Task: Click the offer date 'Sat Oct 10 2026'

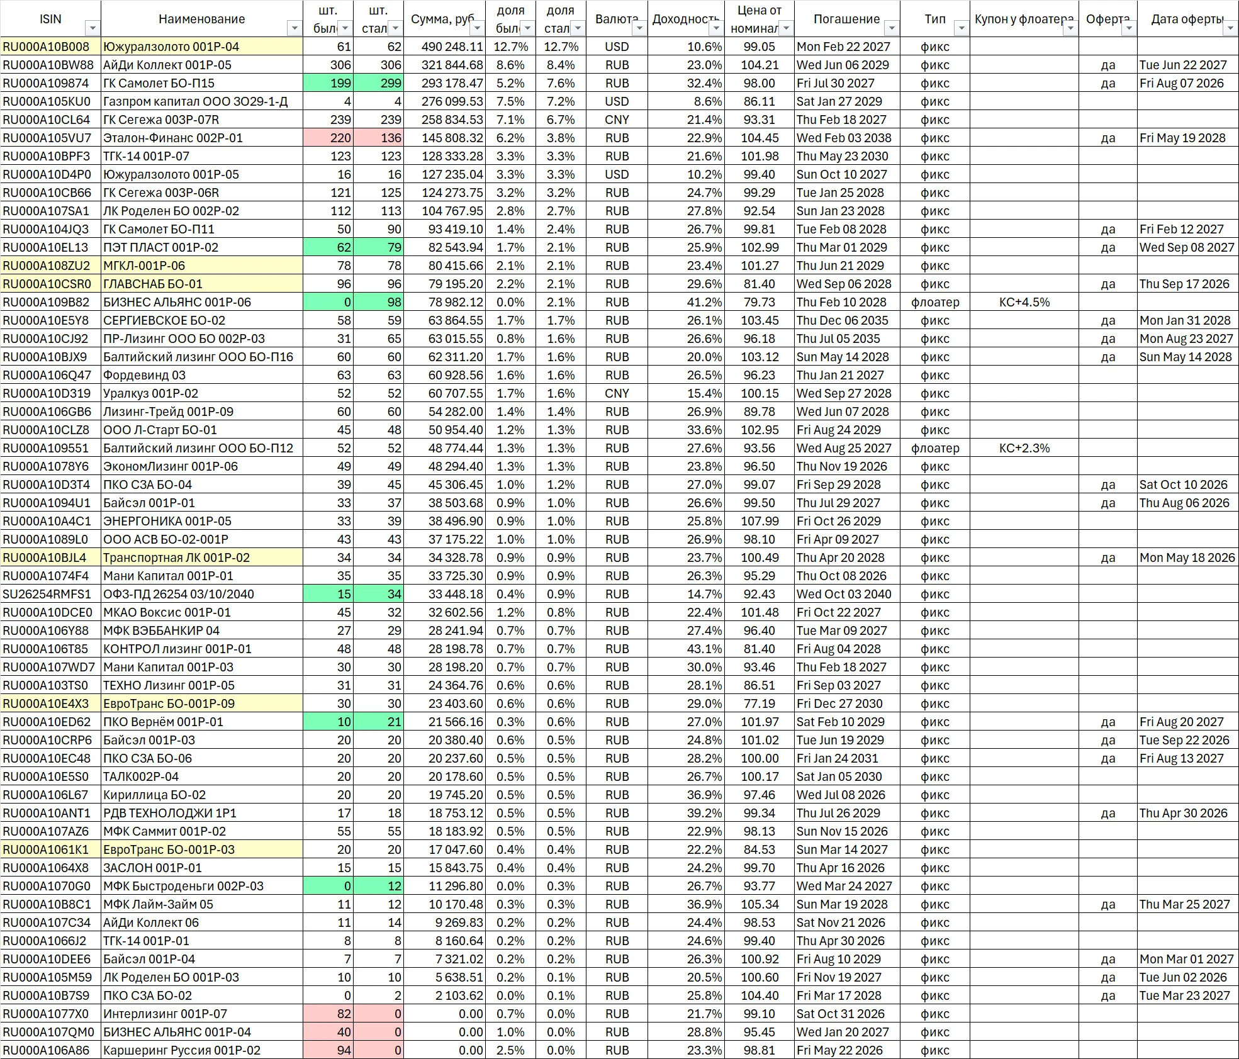Action: click(x=1187, y=485)
